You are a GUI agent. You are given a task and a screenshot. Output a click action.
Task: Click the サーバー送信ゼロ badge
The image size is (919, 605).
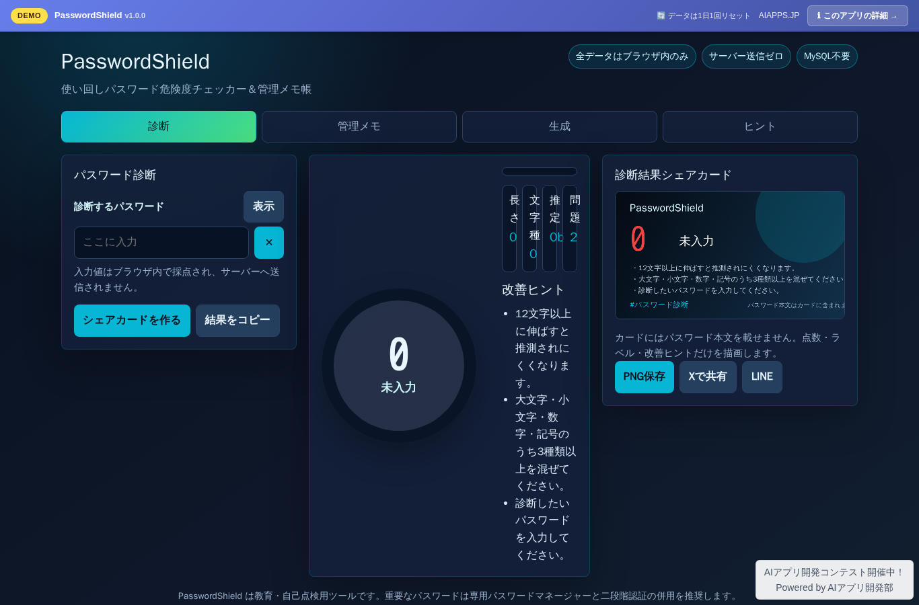[746, 56]
